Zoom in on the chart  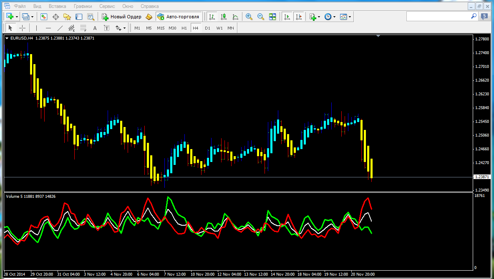pyautogui.click(x=249, y=17)
